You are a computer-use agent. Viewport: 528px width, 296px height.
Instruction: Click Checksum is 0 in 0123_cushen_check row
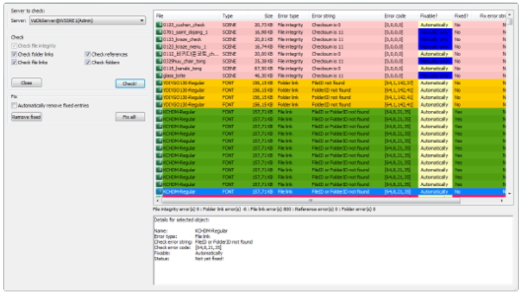[326, 25]
